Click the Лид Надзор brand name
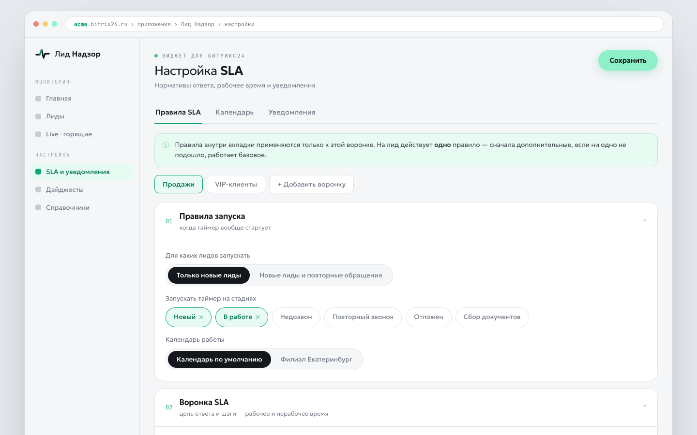 pyautogui.click(x=77, y=54)
